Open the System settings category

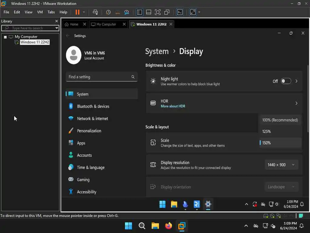(102, 94)
